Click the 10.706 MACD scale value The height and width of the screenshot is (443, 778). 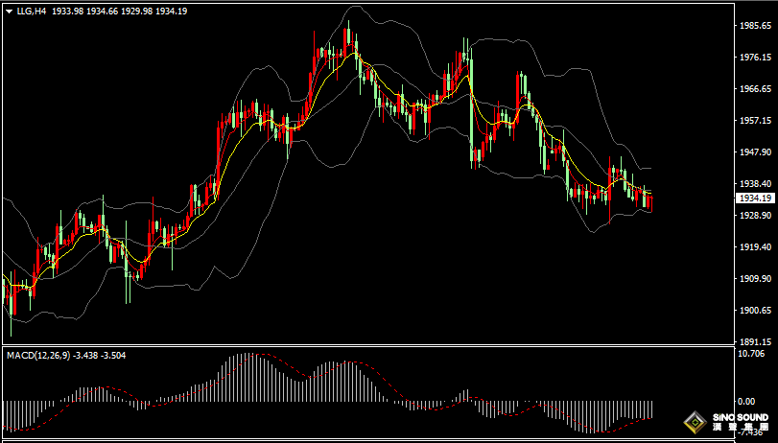(751, 354)
